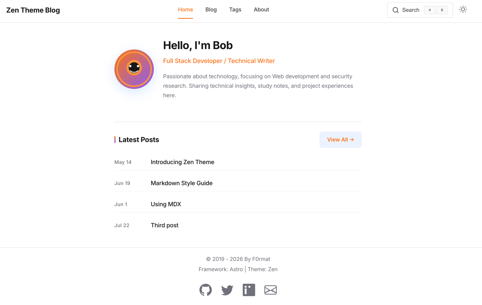Click into the Search field
Screen dimensions: 482x305
pos(420,10)
